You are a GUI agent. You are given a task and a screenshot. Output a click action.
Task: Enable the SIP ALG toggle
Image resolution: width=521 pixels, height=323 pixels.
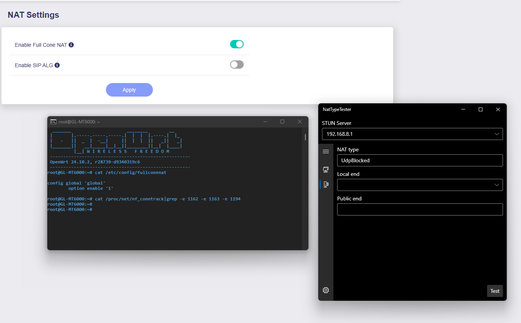pos(237,65)
